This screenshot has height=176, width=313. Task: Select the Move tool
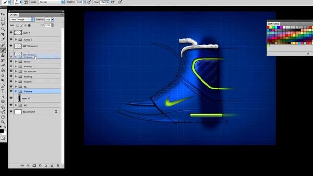[3, 14]
